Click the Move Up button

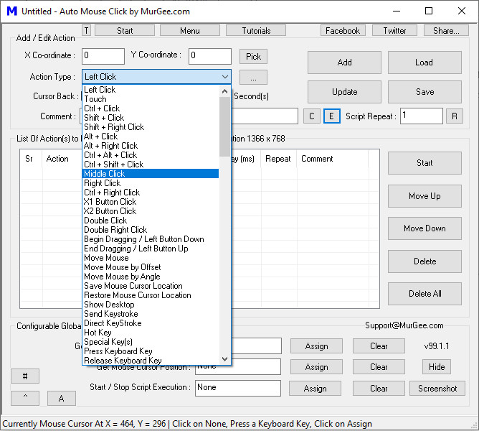[x=425, y=196]
